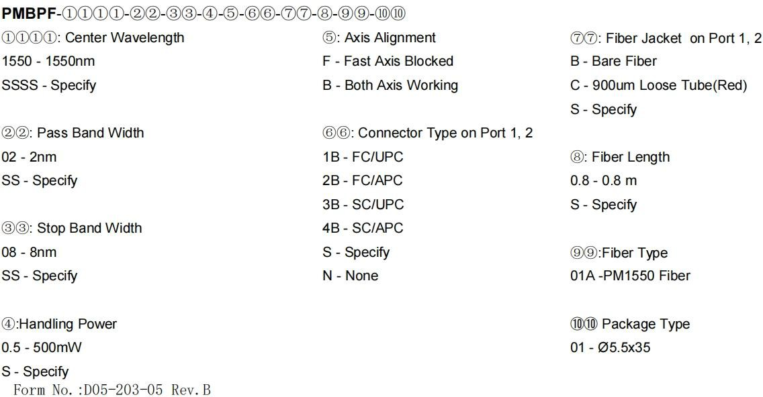Select the '02 - 2nm' option text

coord(30,157)
